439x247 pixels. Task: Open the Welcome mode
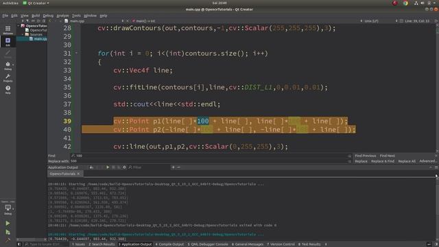point(8,30)
